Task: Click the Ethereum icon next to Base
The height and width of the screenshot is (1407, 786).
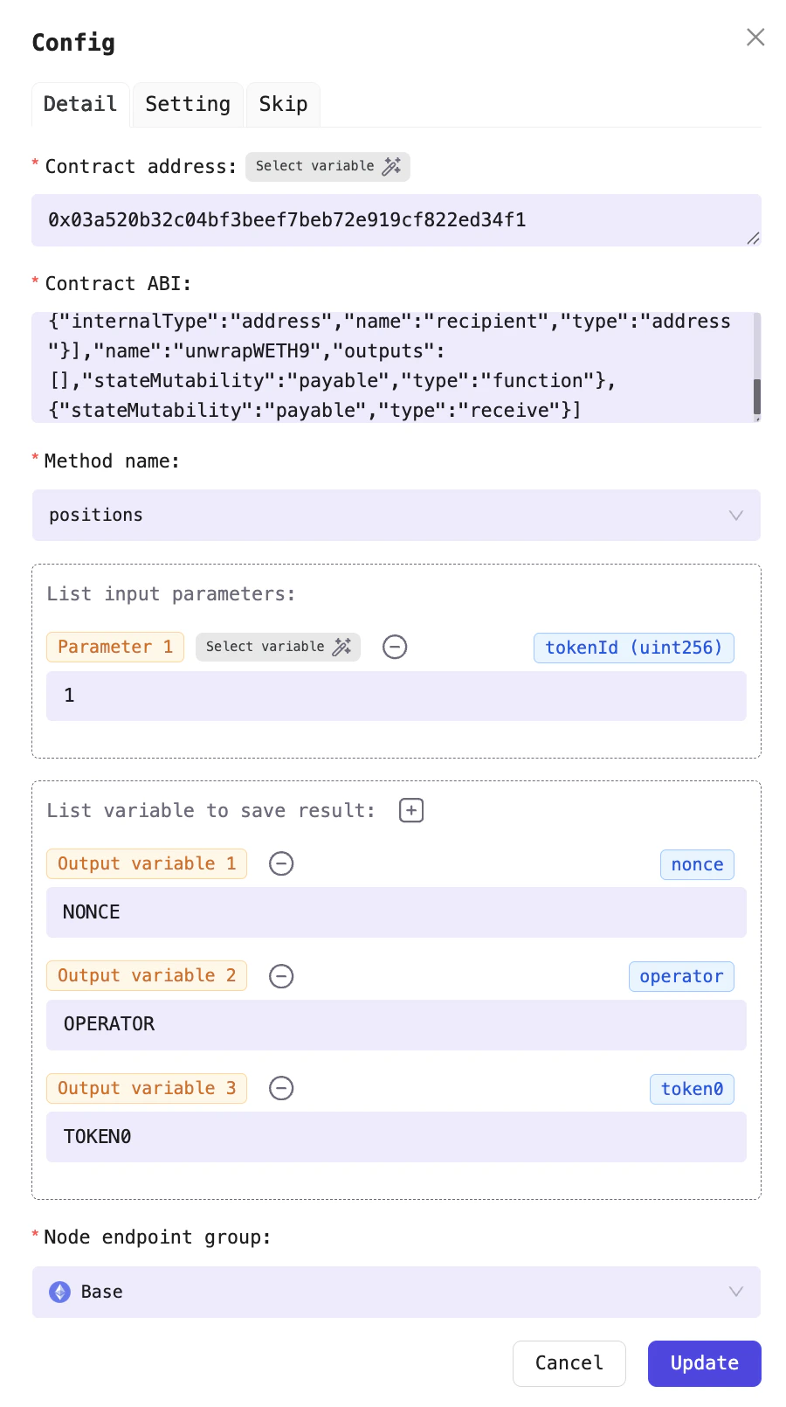Action: click(x=59, y=1292)
